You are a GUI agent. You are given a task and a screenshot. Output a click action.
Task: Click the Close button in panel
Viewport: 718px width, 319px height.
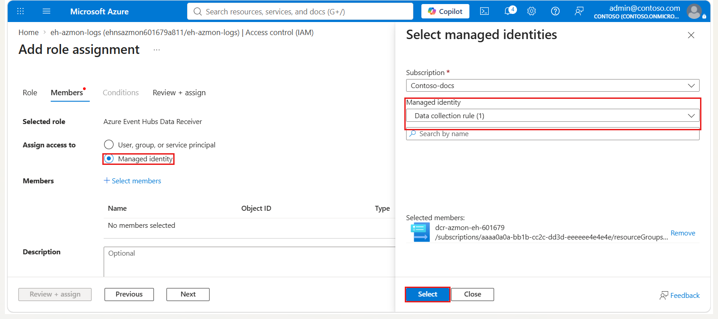coord(473,294)
